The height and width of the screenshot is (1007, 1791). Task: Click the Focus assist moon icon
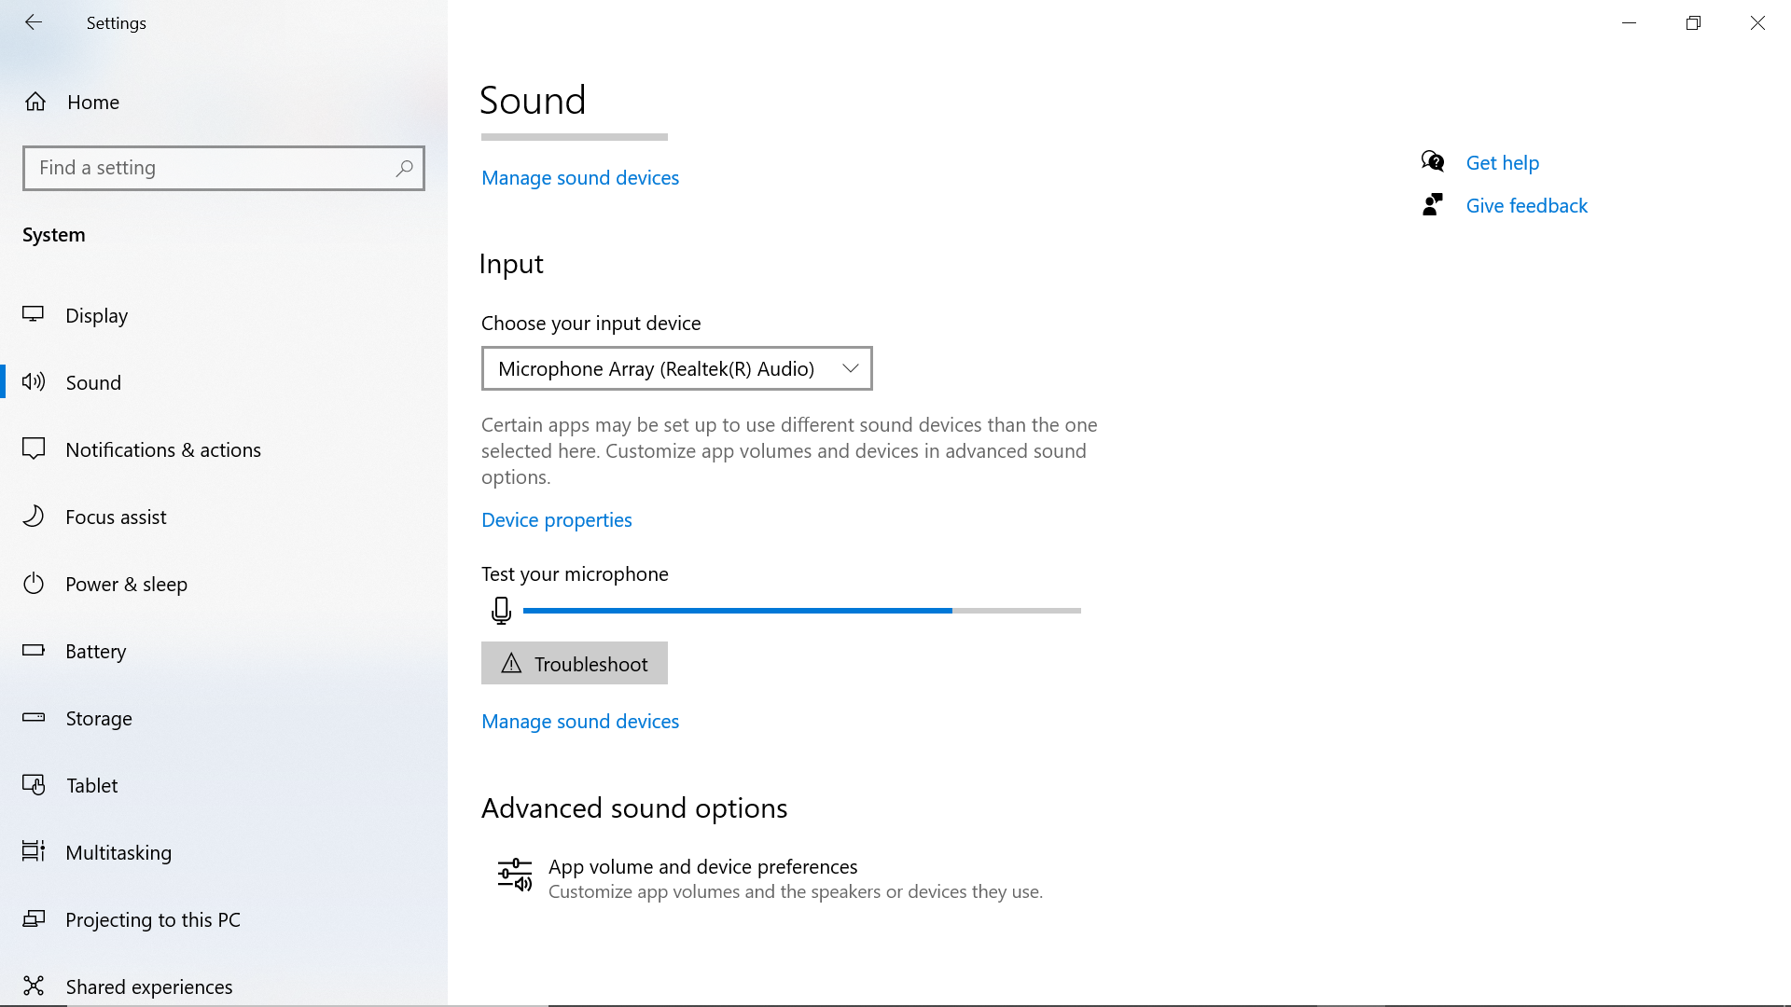pos(34,517)
